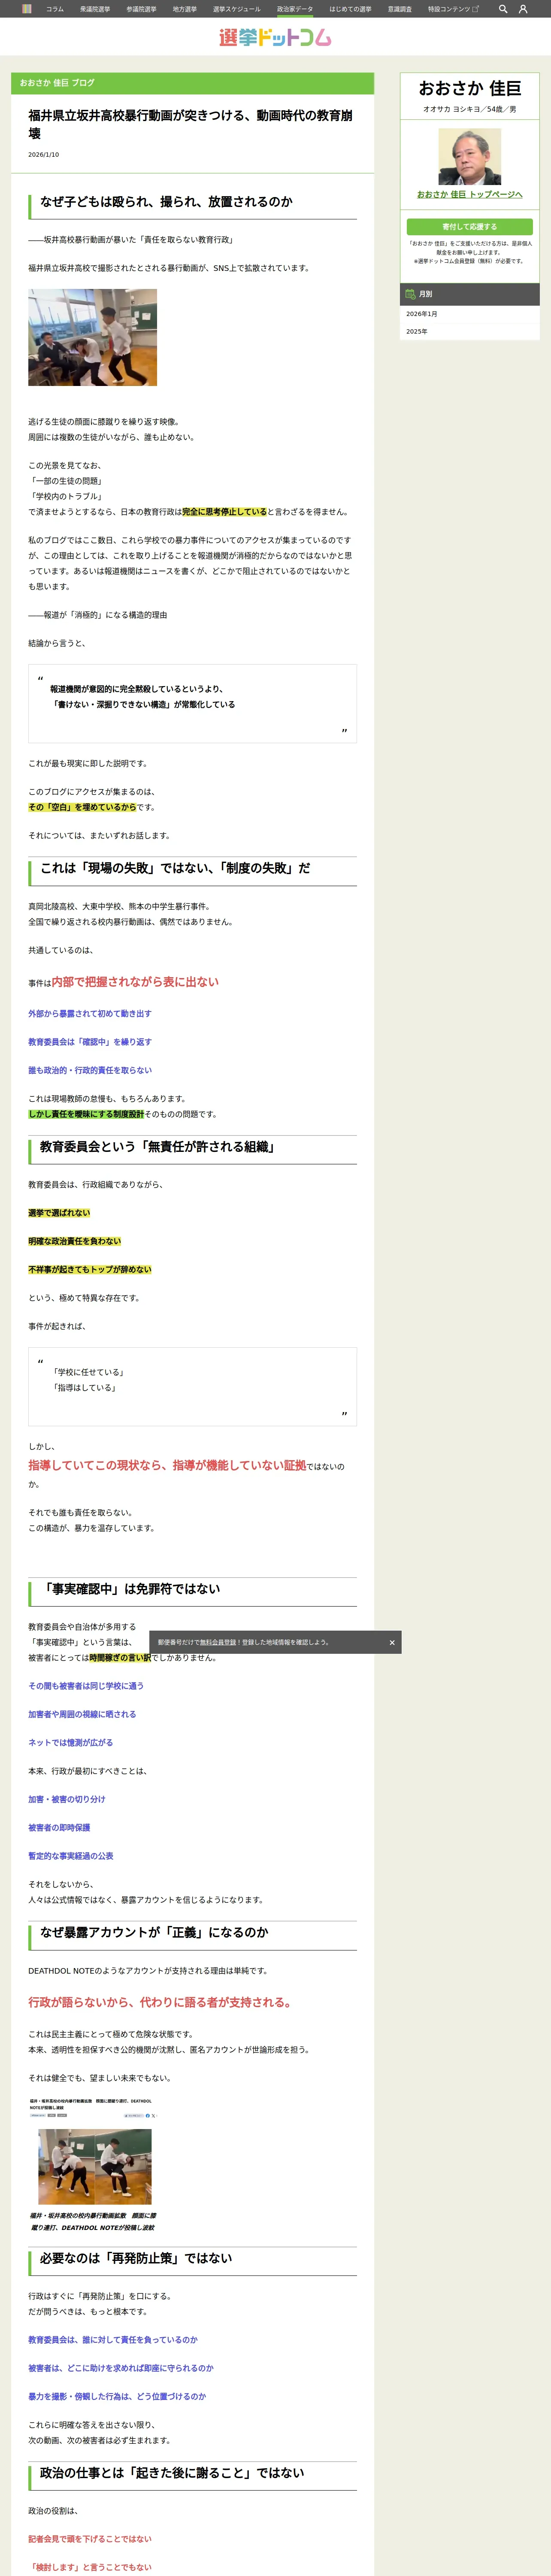Viewport: 551px width, 2576px height.
Task: Open the コラム menu item
Action: pyautogui.click(x=55, y=9)
